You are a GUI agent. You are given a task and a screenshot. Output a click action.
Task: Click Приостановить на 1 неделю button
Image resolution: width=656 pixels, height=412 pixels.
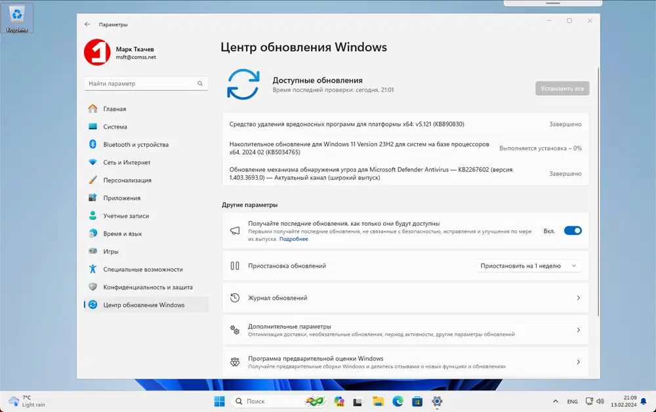(520, 266)
